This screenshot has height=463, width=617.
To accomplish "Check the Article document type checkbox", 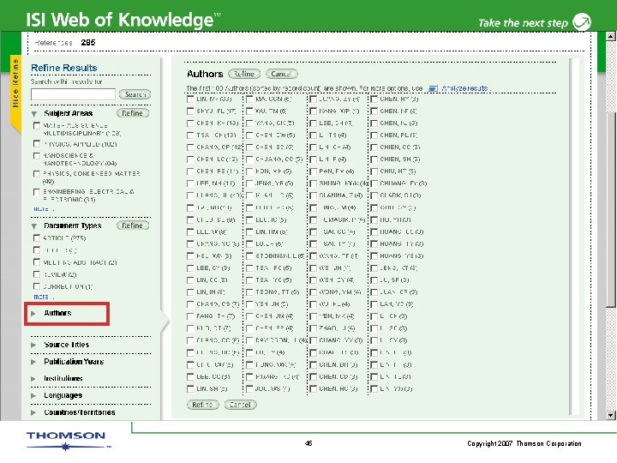I will coord(37,238).
